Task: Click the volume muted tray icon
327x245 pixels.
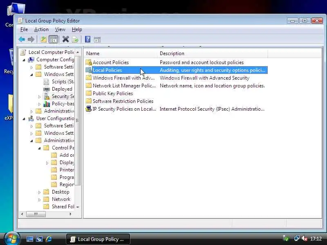Action: click(x=305, y=238)
